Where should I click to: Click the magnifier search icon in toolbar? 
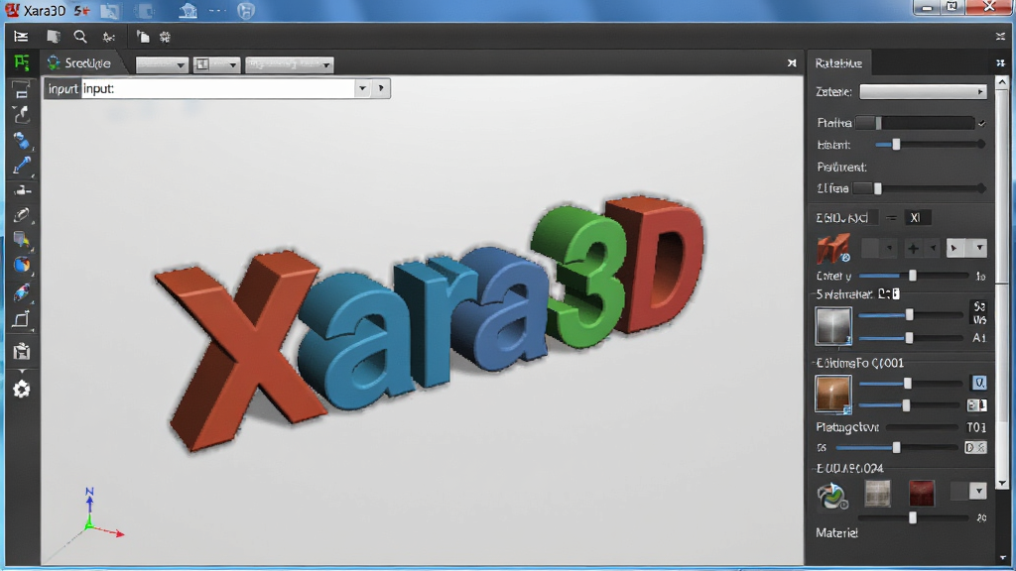[x=79, y=37]
